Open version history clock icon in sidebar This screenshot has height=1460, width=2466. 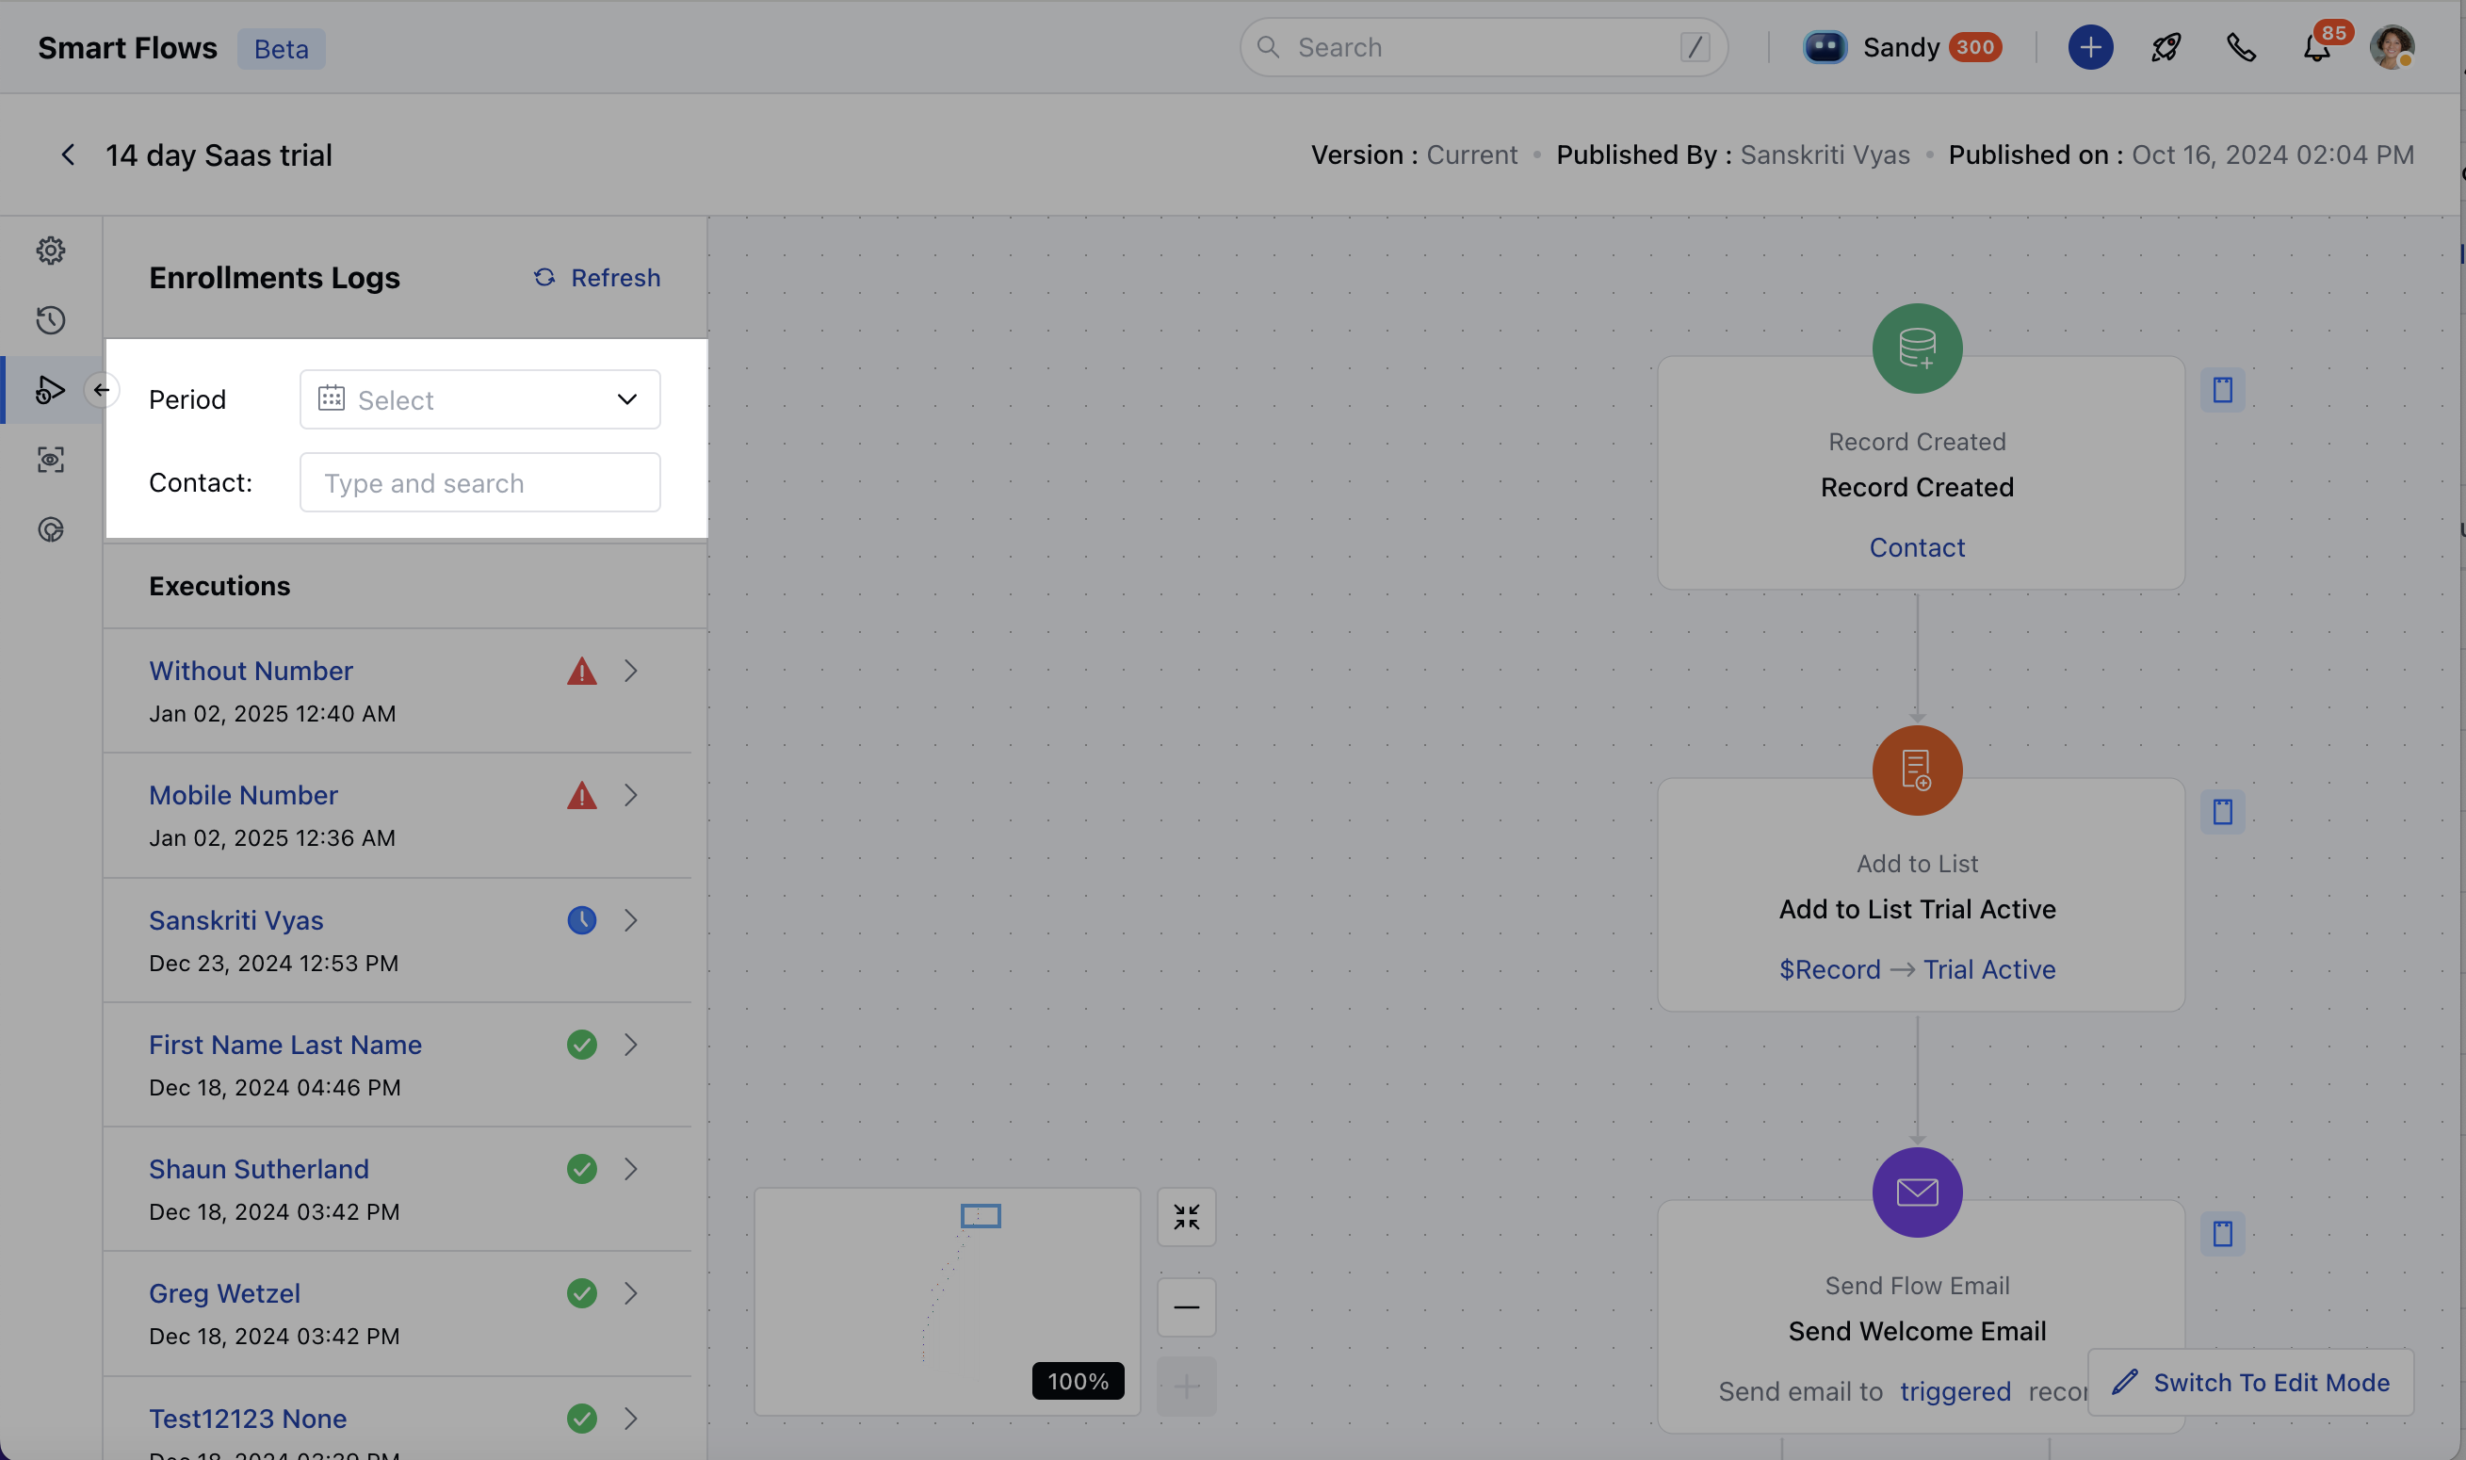[x=50, y=319]
